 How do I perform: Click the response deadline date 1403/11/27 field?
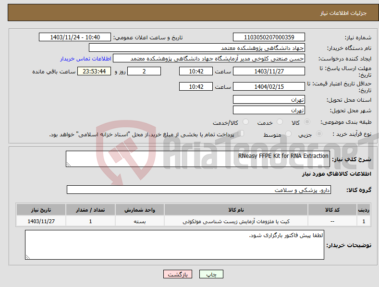click(269, 71)
